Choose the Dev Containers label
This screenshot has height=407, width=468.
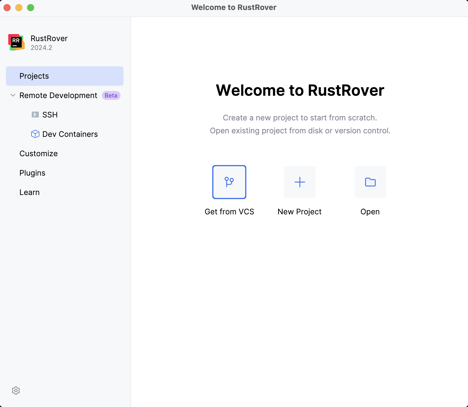[70, 134]
